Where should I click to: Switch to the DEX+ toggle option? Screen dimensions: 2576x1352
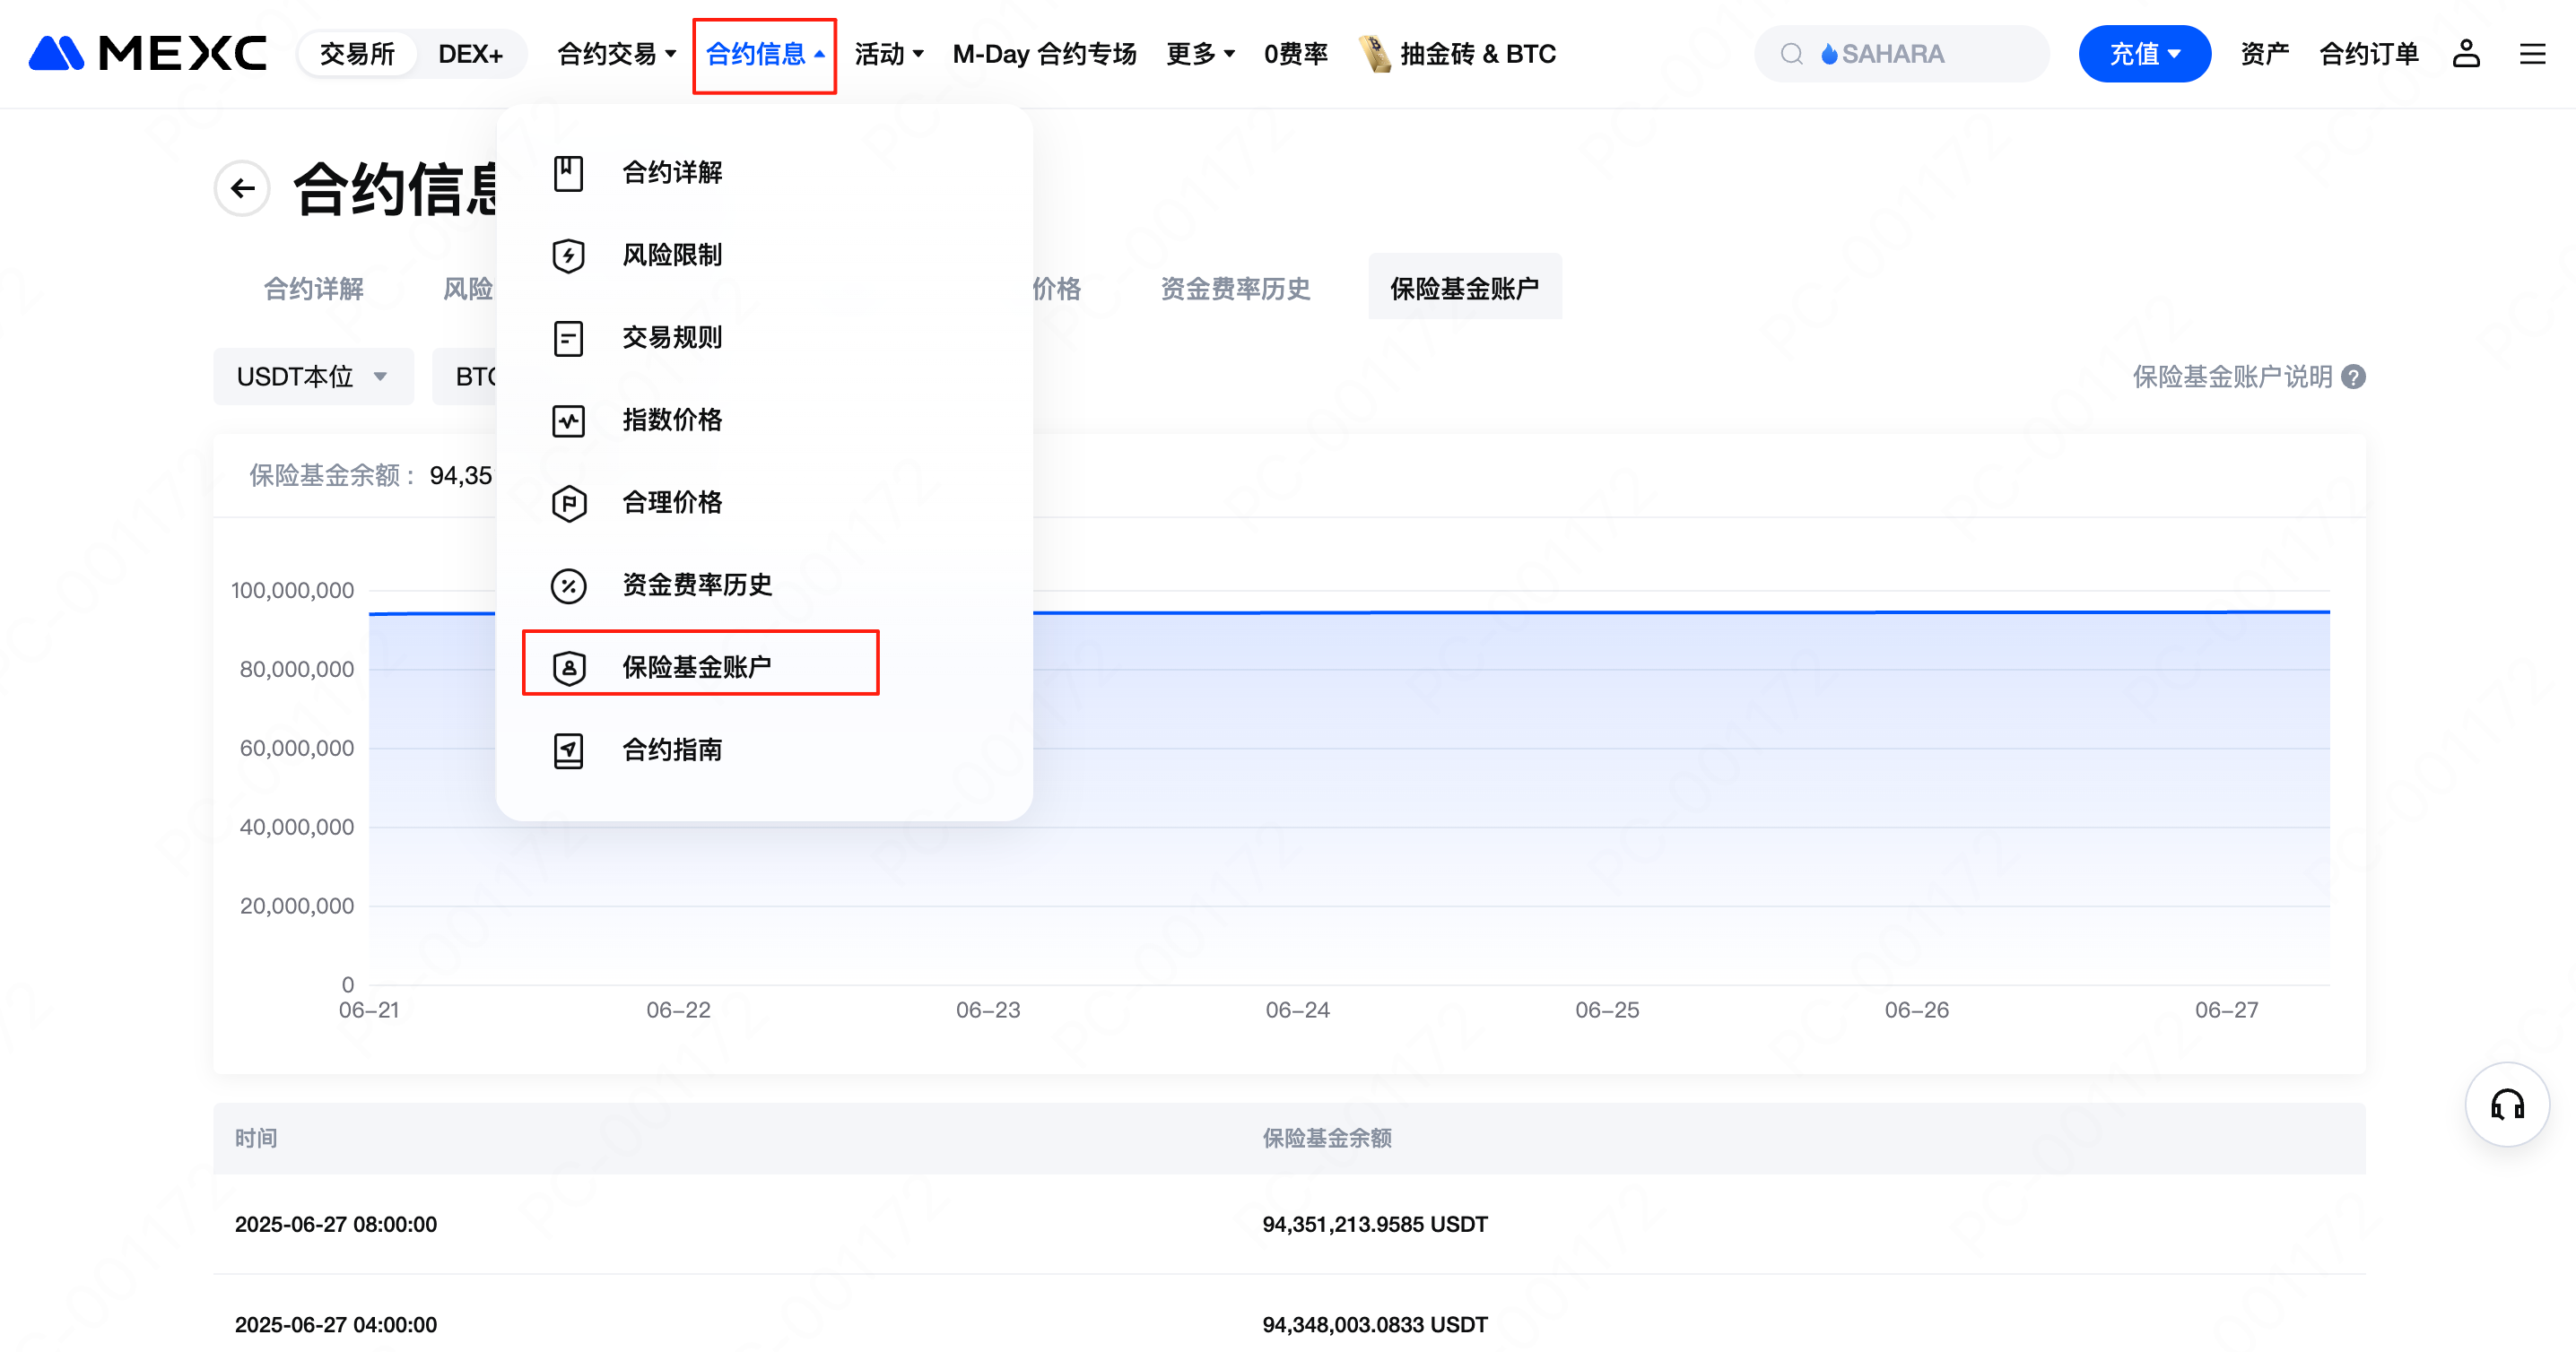point(470,54)
